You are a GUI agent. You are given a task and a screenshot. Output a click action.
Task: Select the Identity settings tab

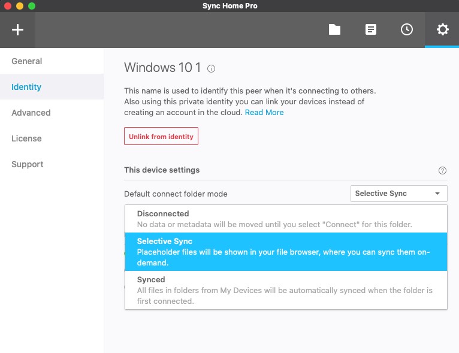point(52,87)
